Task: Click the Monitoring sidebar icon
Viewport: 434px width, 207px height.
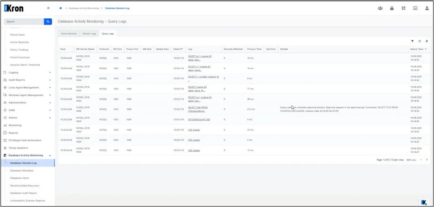Action: 5,125
